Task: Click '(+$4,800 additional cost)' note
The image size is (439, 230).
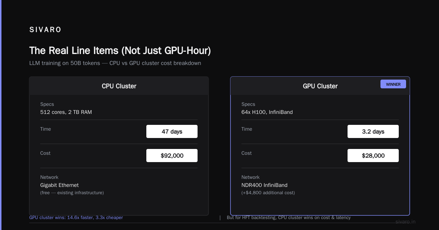Action: tap(268, 193)
